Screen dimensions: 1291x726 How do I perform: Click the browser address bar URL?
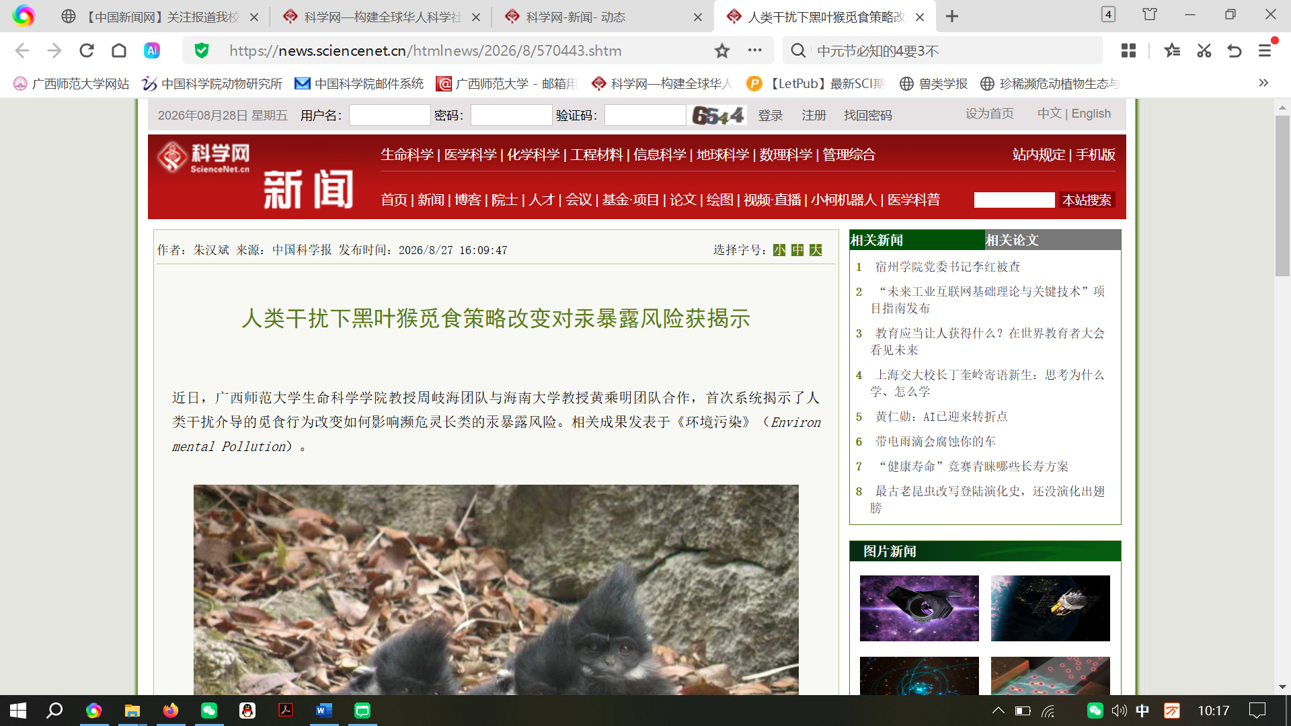point(425,50)
